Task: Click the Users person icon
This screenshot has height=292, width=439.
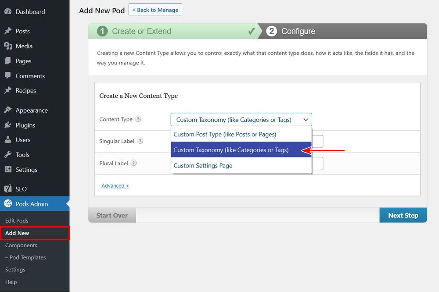Action: coord(8,139)
